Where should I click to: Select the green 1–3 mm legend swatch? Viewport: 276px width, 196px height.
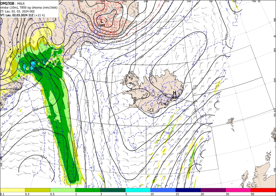[x=88, y=190]
